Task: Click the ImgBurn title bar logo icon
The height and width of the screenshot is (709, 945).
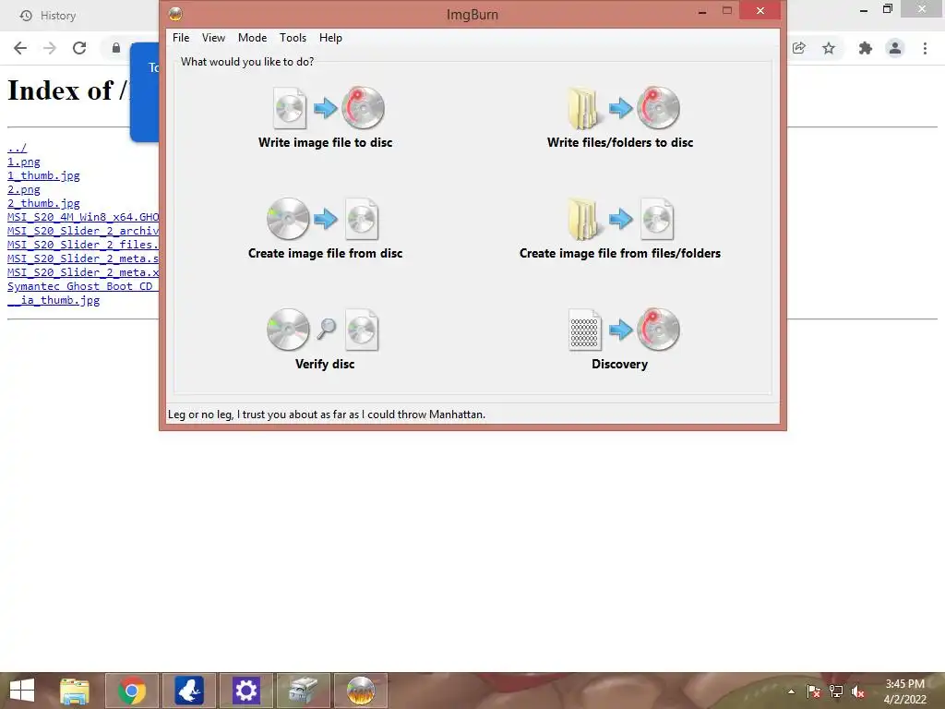Action: pyautogui.click(x=175, y=14)
